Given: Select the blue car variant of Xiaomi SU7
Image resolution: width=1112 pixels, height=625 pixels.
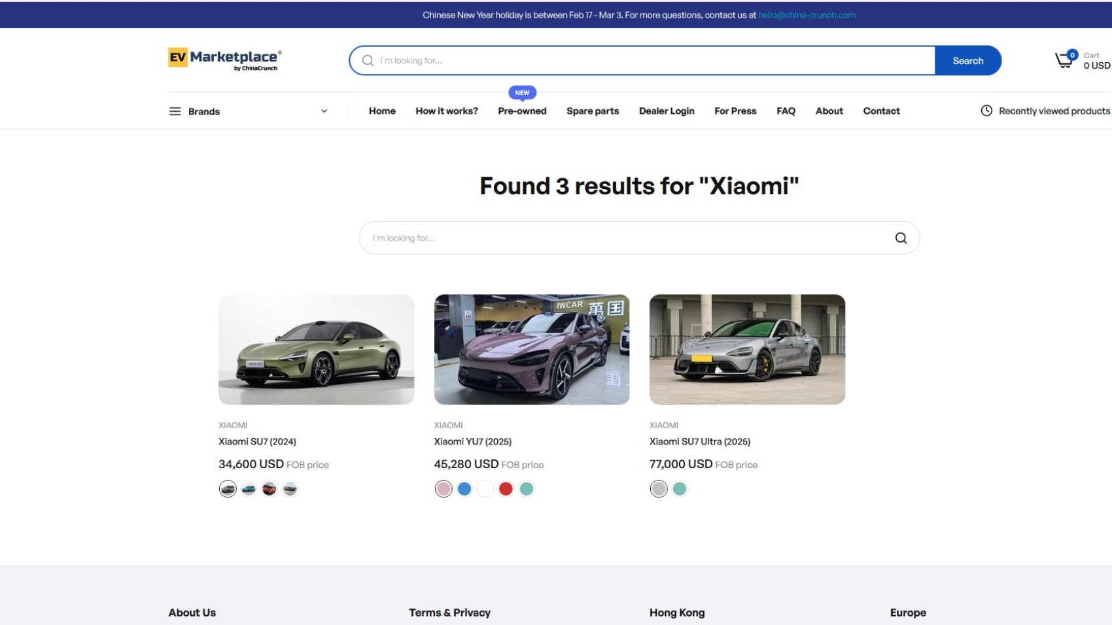Looking at the screenshot, I should (x=249, y=489).
